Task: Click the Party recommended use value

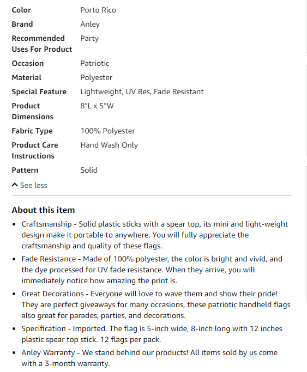Action: [x=89, y=39]
